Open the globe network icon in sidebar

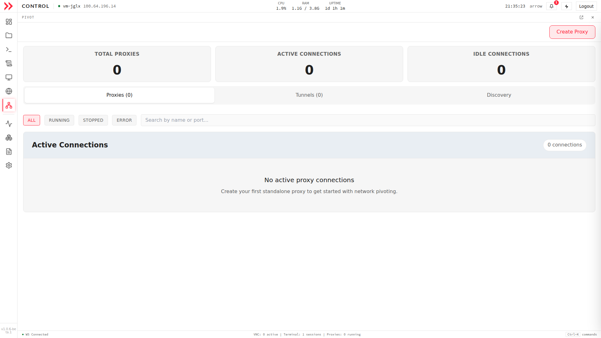pos(9,91)
